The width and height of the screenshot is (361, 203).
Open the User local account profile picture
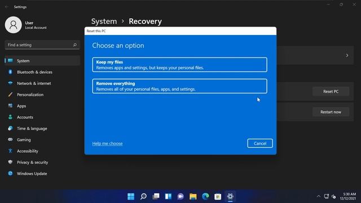pos(14,25)
